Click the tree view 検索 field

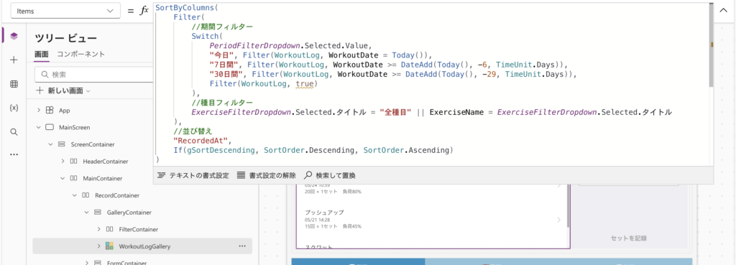(x=94, y=75)
